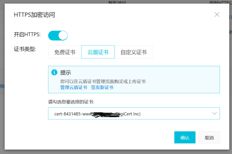Select the 免费证书 certificate type

coord(65,52)
